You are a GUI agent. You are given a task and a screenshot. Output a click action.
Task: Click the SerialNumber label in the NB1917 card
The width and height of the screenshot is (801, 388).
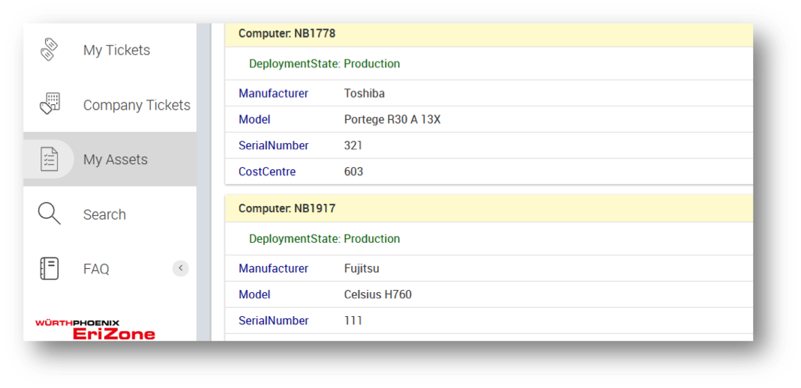[274, 321]
